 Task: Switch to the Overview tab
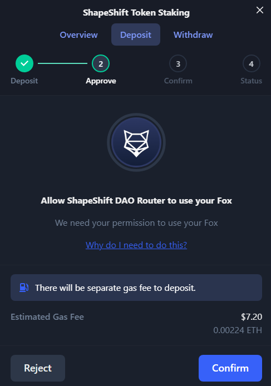tap(78, 34)
